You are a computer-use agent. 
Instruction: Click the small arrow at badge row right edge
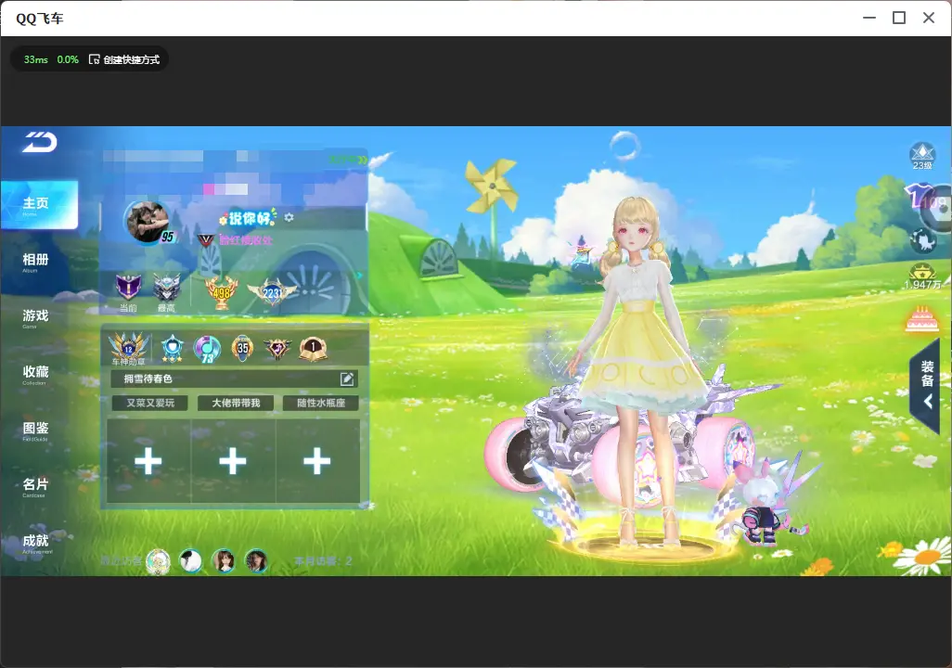(359, 276)
